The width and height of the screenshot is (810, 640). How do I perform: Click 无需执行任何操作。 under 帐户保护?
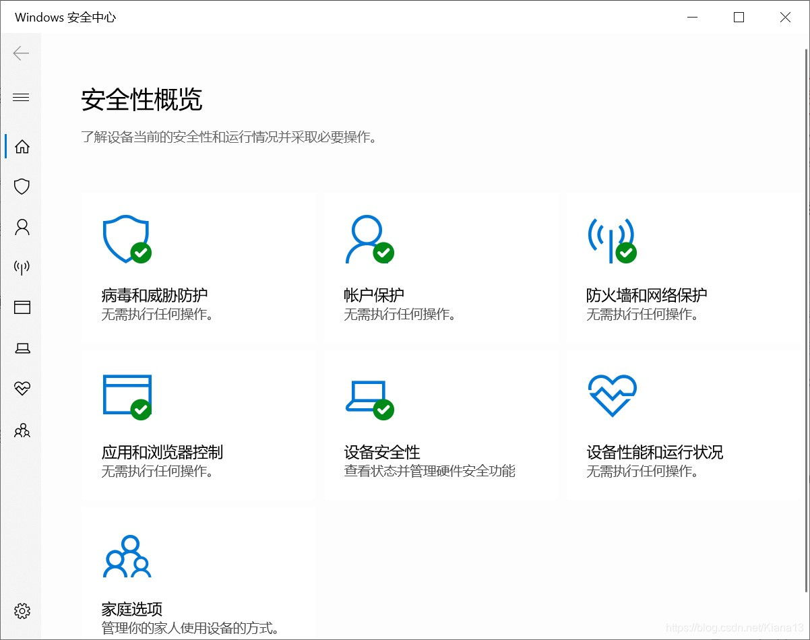(400, 314)
